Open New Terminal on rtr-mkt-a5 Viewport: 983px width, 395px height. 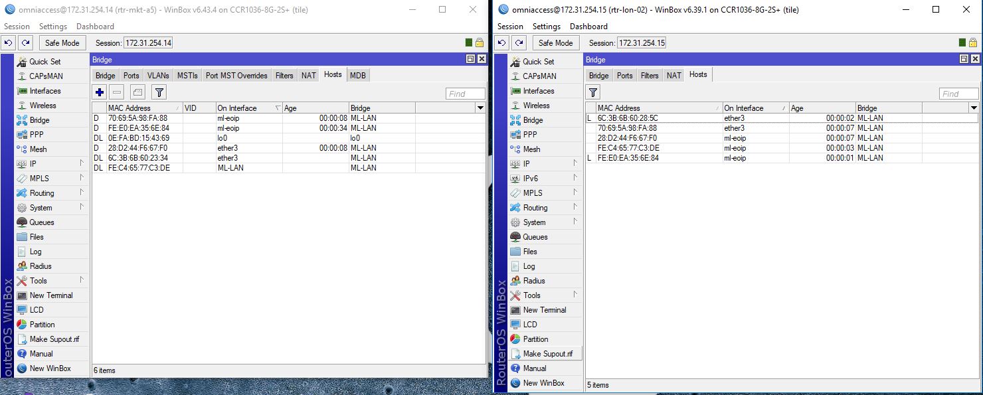click(51, 295)
